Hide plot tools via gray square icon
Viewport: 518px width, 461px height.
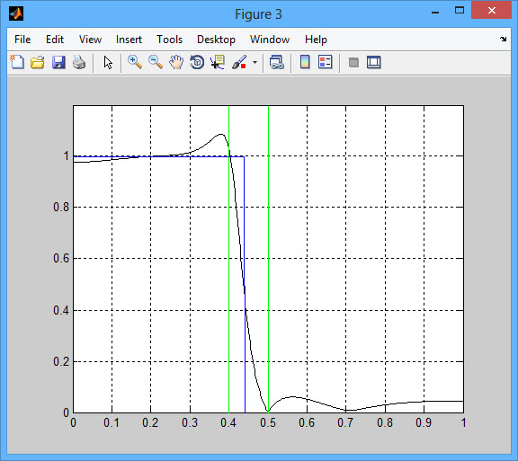[353, 62]
